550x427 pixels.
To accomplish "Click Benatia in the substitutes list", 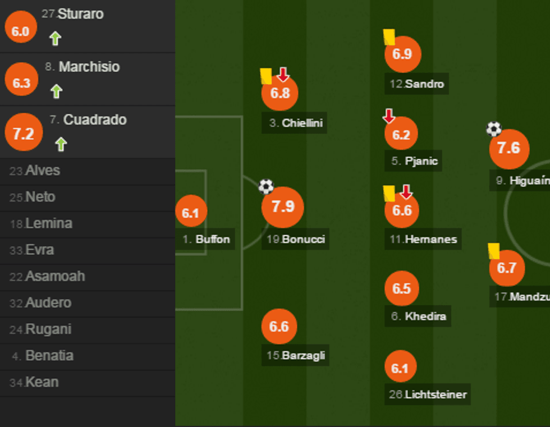I will click(x=43, y=356).
